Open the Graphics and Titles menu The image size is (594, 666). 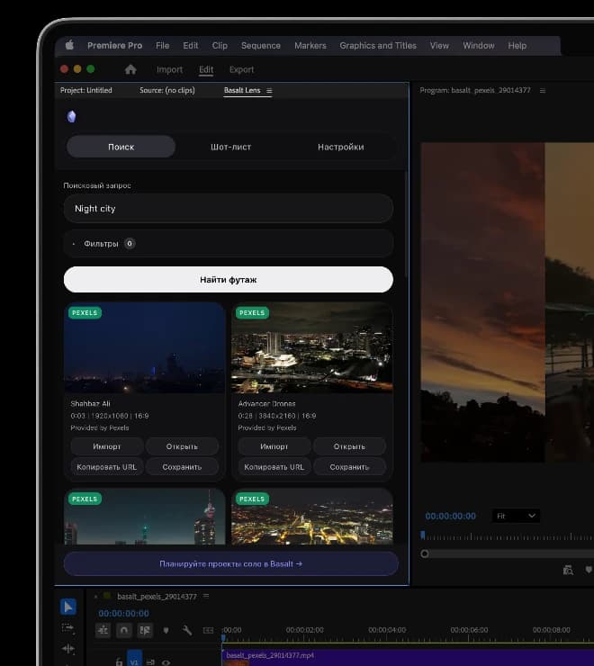tap(378, 45)
